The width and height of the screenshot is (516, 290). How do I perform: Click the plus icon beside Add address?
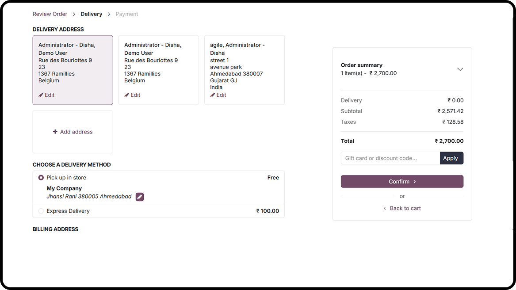pyautogui.click(x=55, y=132)
